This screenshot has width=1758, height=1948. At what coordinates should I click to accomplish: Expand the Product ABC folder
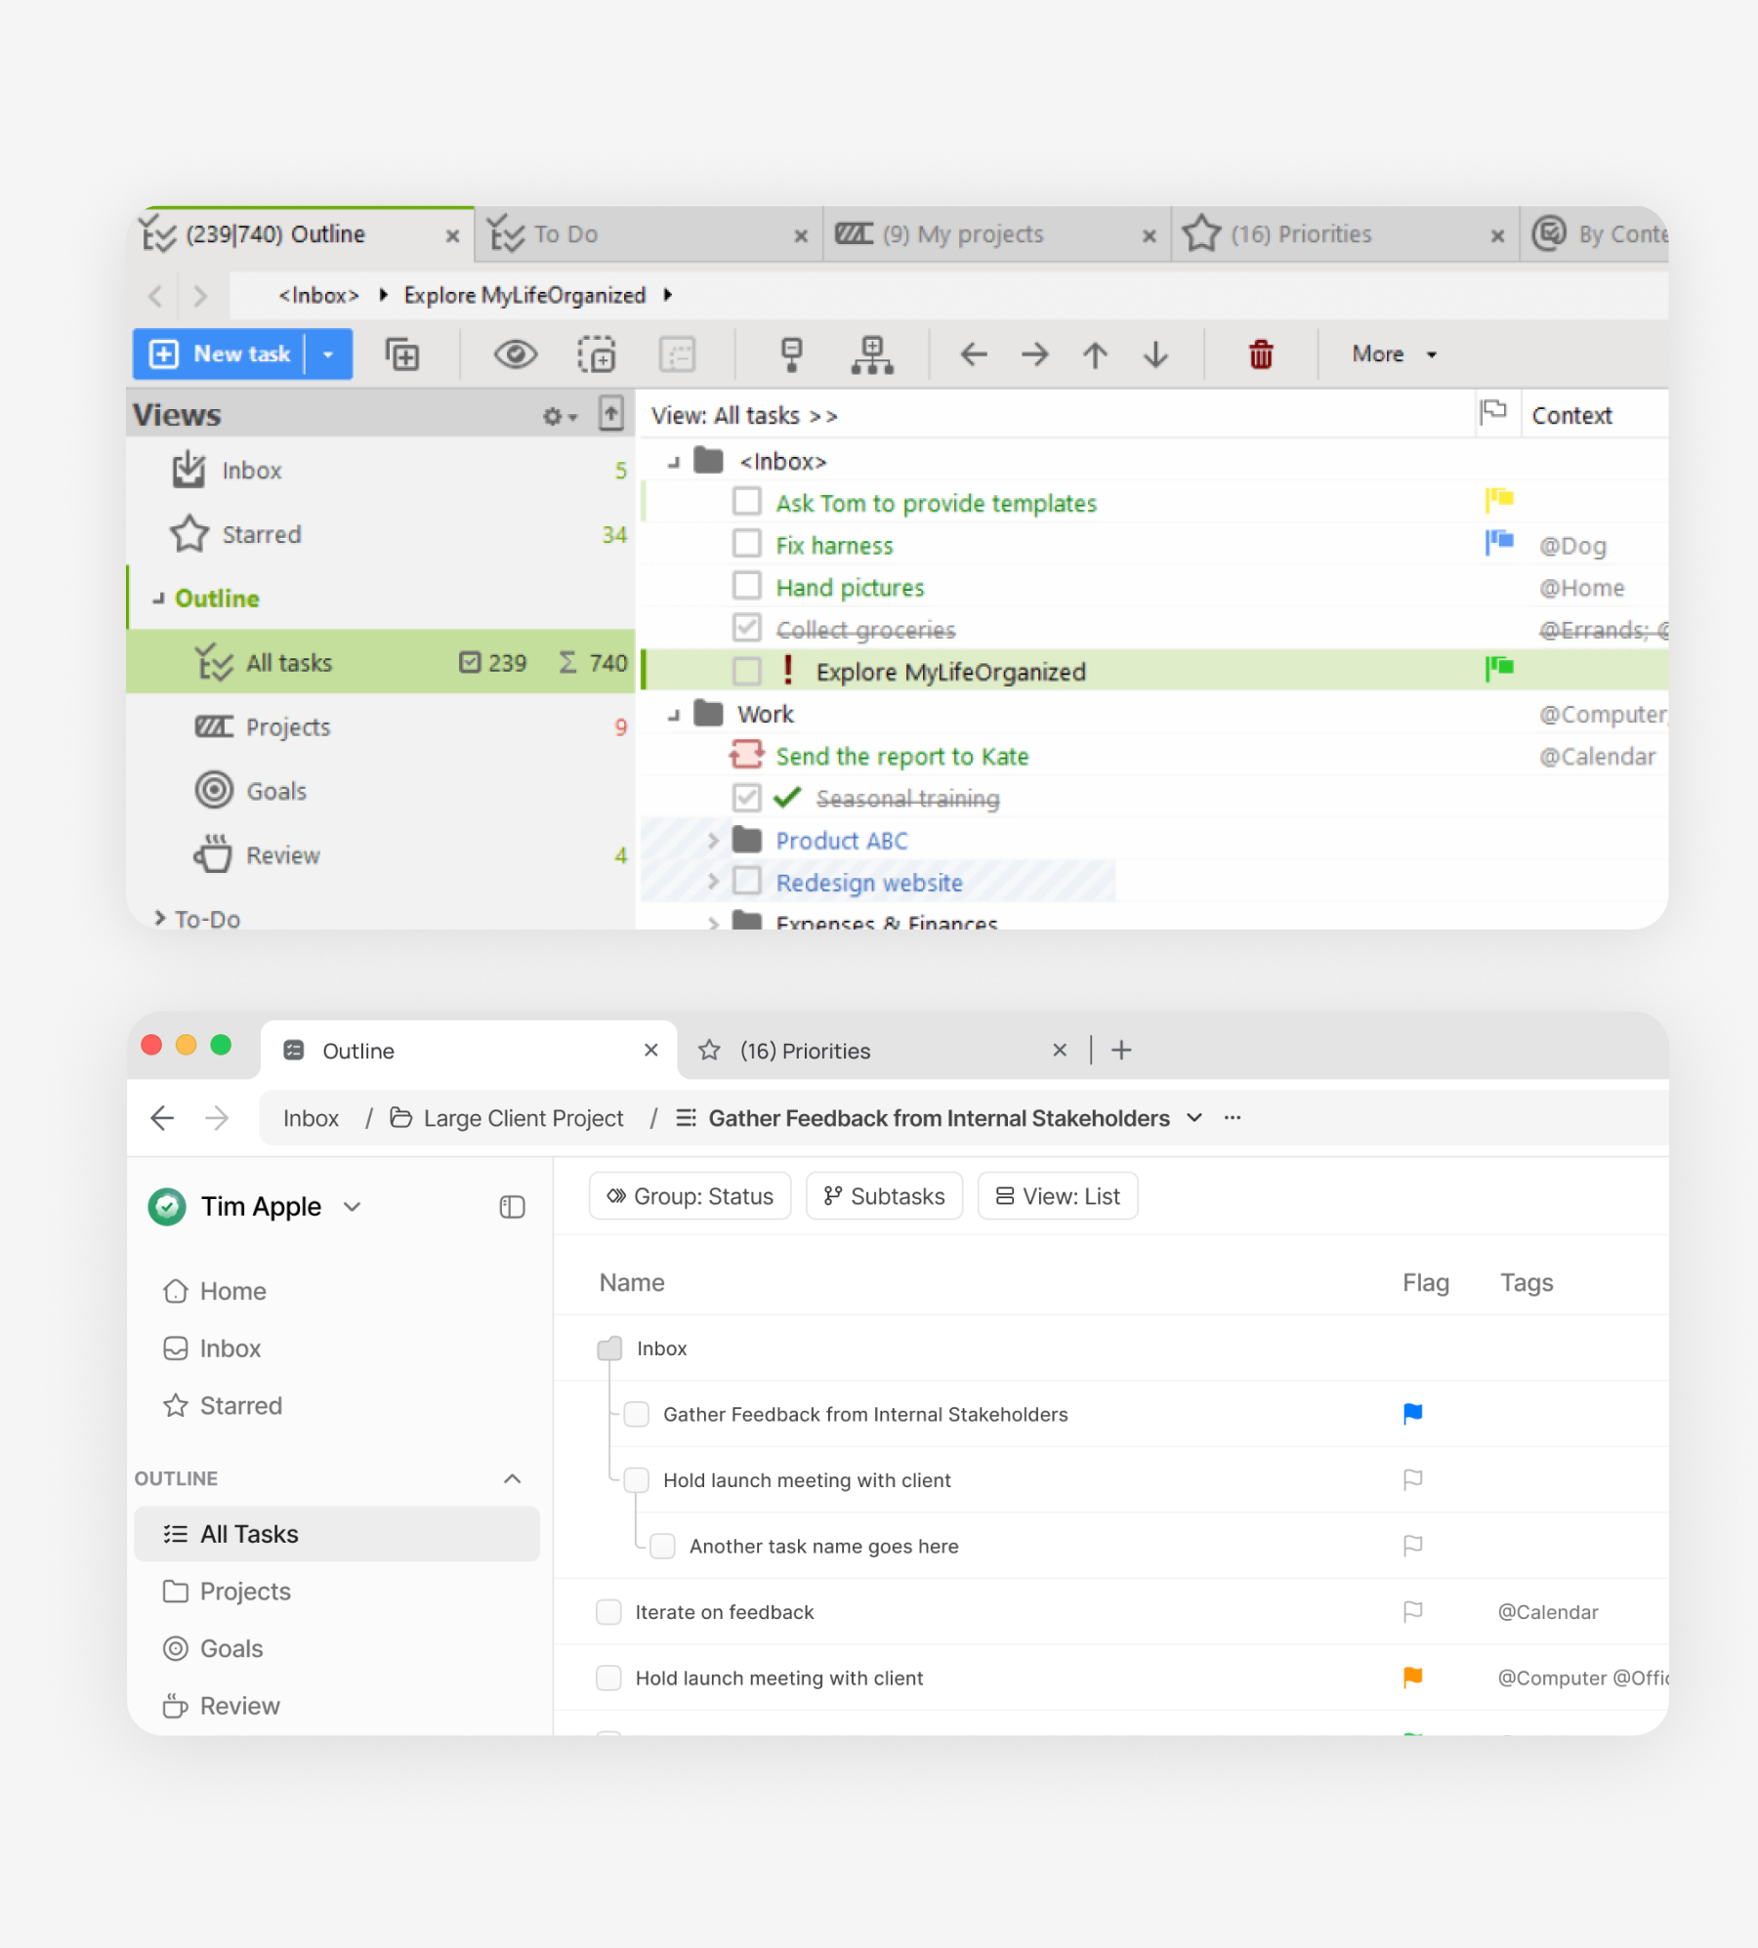pos(713,840)
